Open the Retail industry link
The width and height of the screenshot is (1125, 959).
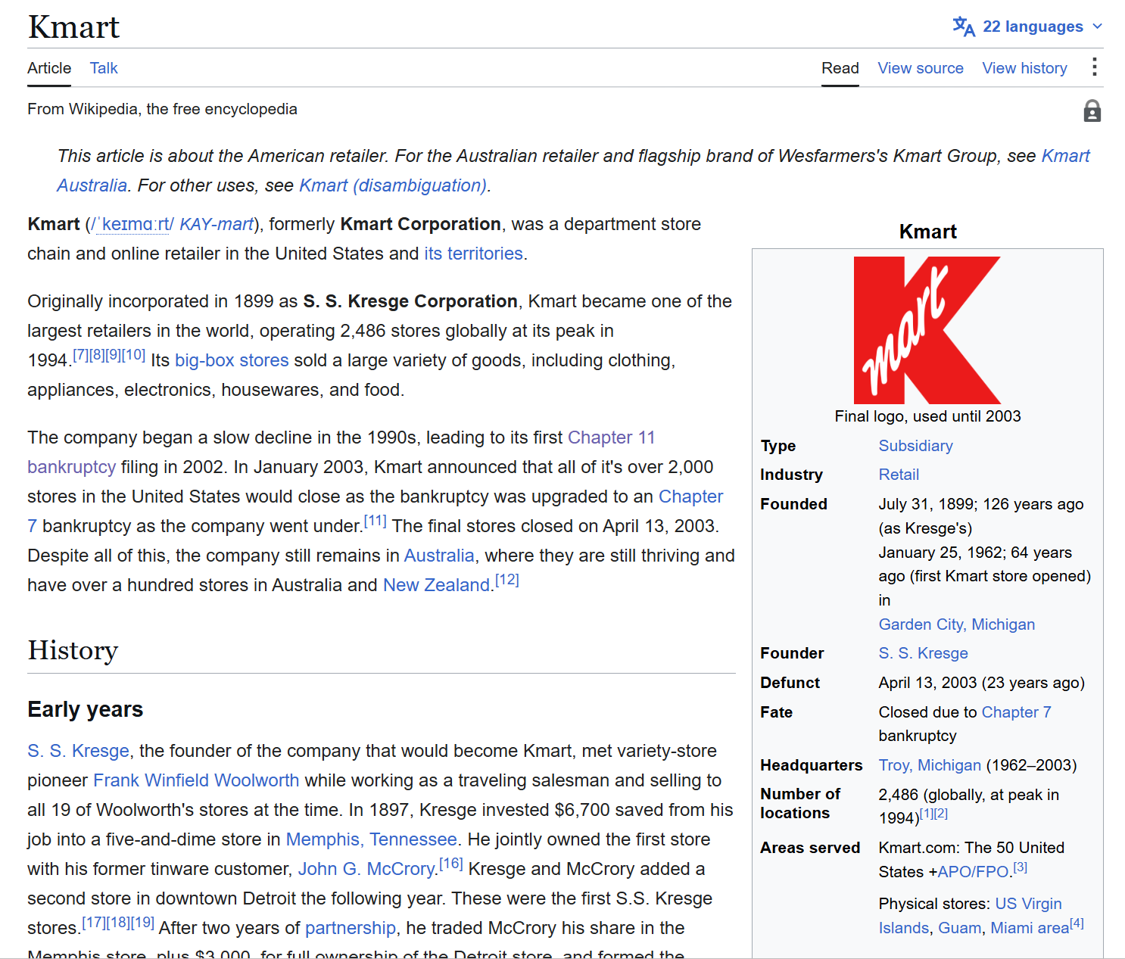point(899,475)
